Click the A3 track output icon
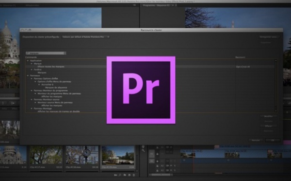The height and width of the screenshot is (181, 291). (x=167, y=170)
